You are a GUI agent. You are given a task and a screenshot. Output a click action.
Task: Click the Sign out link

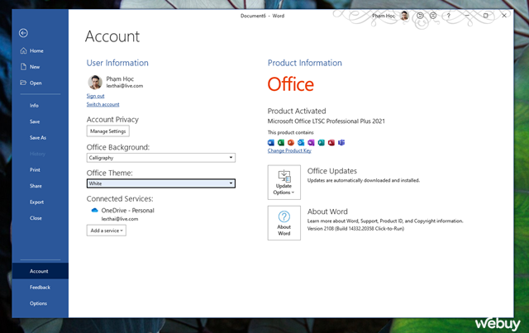tap(95, 96)
